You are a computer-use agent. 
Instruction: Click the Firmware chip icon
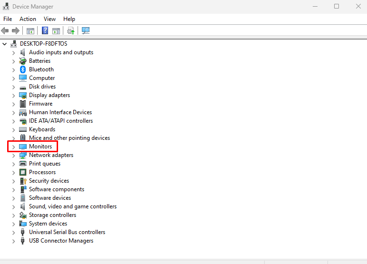tap(23, 104)
